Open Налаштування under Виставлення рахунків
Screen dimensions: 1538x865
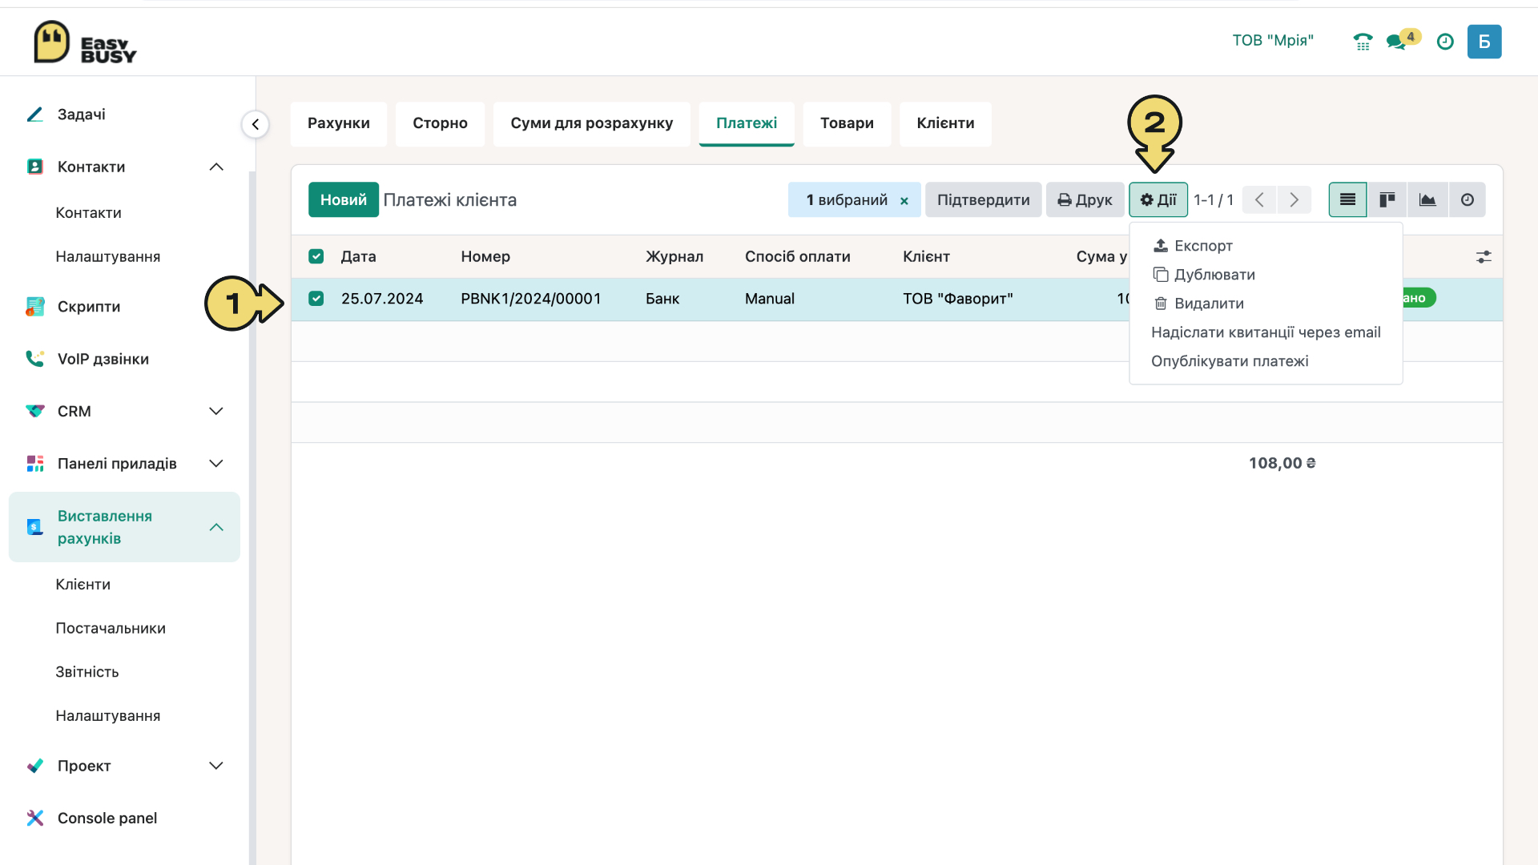tap(108, 716)
